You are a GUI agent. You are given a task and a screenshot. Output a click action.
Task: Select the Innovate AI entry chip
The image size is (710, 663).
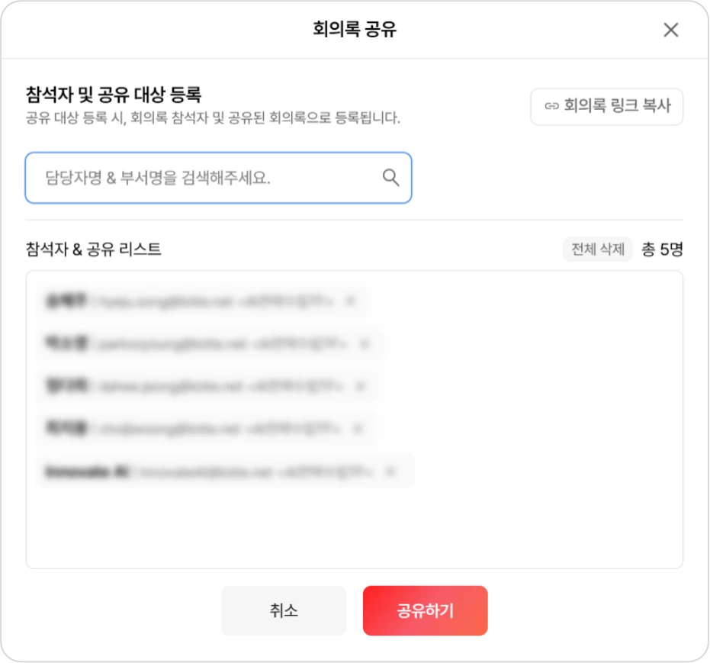click(x=214, y=472)
